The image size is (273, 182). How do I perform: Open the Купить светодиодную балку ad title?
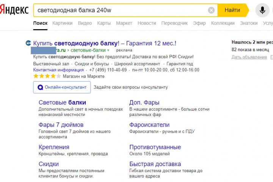pyautogui.click(x=105, y=43)
